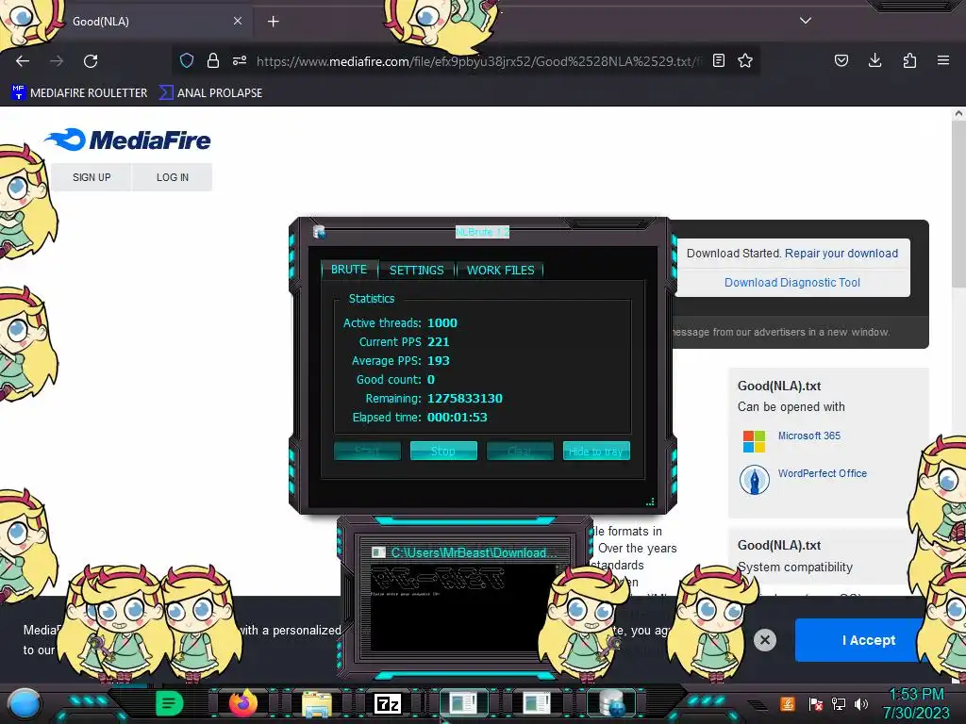Open the volume speaker tray icon
The image size is (966, 724).
pyautogui.click(x=861, y=703)
